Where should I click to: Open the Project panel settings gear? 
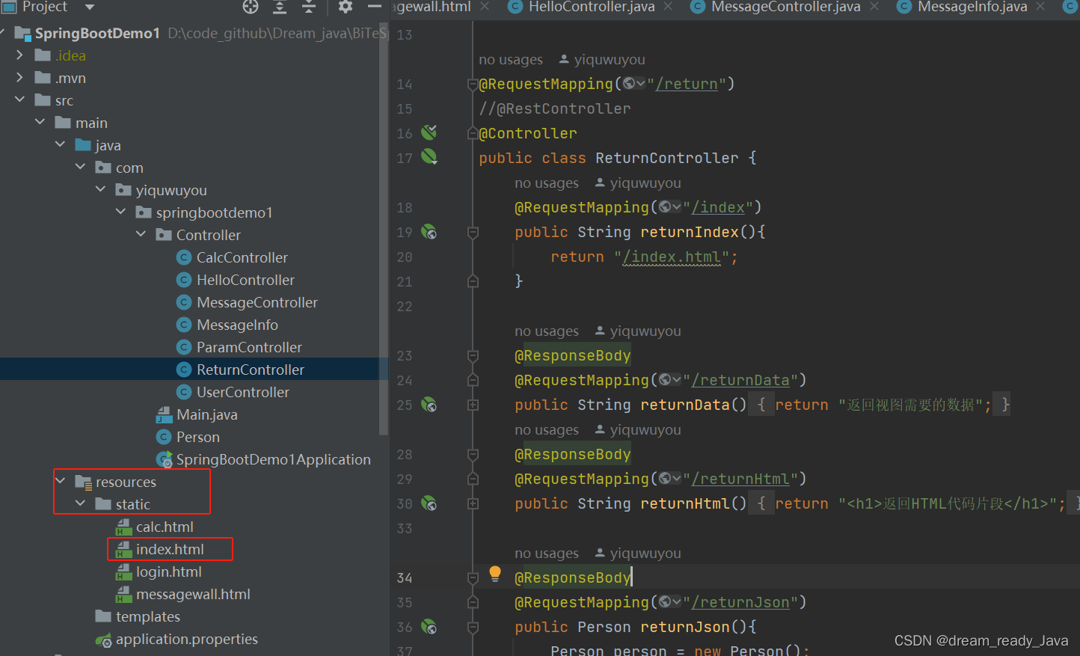coord(345,7)
